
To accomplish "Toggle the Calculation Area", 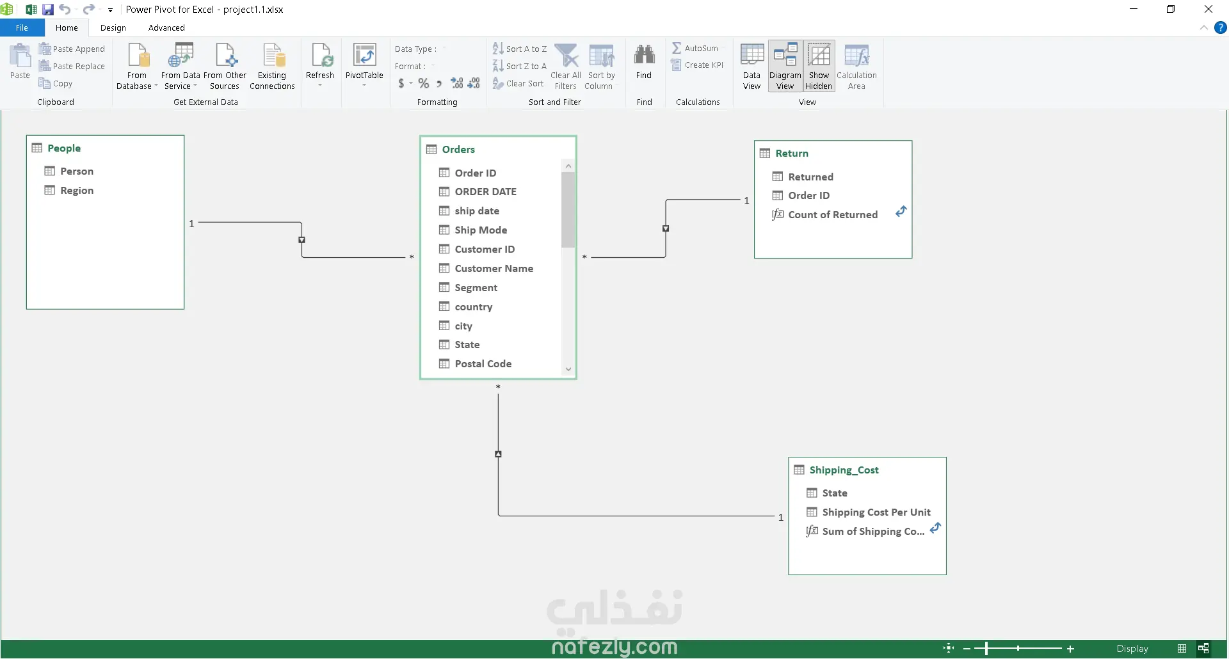I will pyautogui.click(x=856, y=67).
